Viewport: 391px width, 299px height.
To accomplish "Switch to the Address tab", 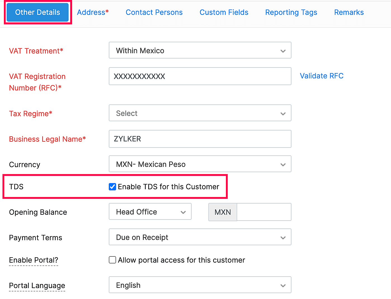I will click(x=93, y=12).
